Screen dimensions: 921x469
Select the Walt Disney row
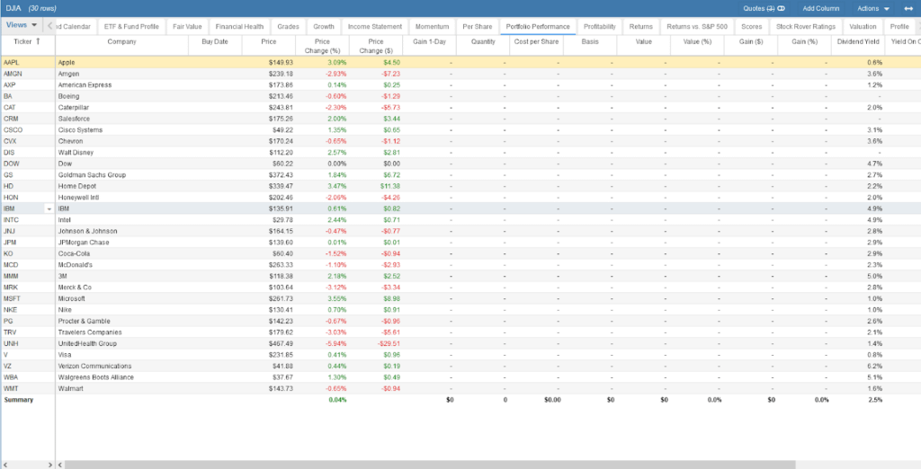[460, 153]
